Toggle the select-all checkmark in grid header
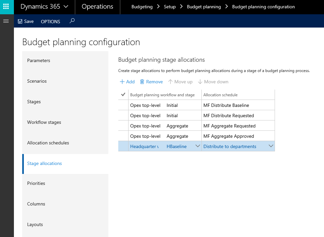The image size is (324, 237). (123, 95)
